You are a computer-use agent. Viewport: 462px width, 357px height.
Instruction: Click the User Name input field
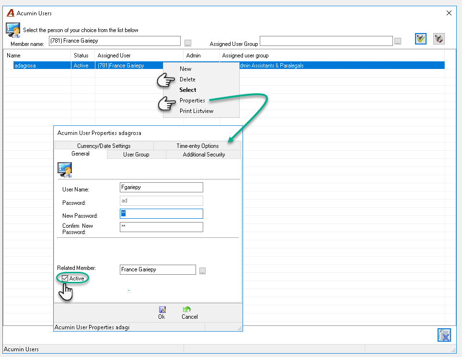point(162,188)
